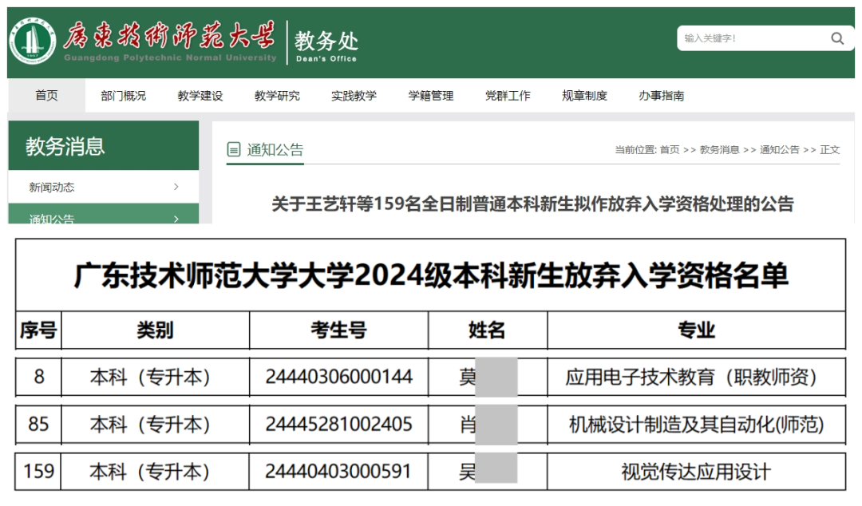The width and height of the screenshot is (862, 506).
Task: Click serial number 8 cell
Action: [38, 377]
